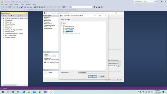Open the toolbar search combo box dropdown
Image resolution: width=167 pixels, height=94 pixels.
[91, 7]
